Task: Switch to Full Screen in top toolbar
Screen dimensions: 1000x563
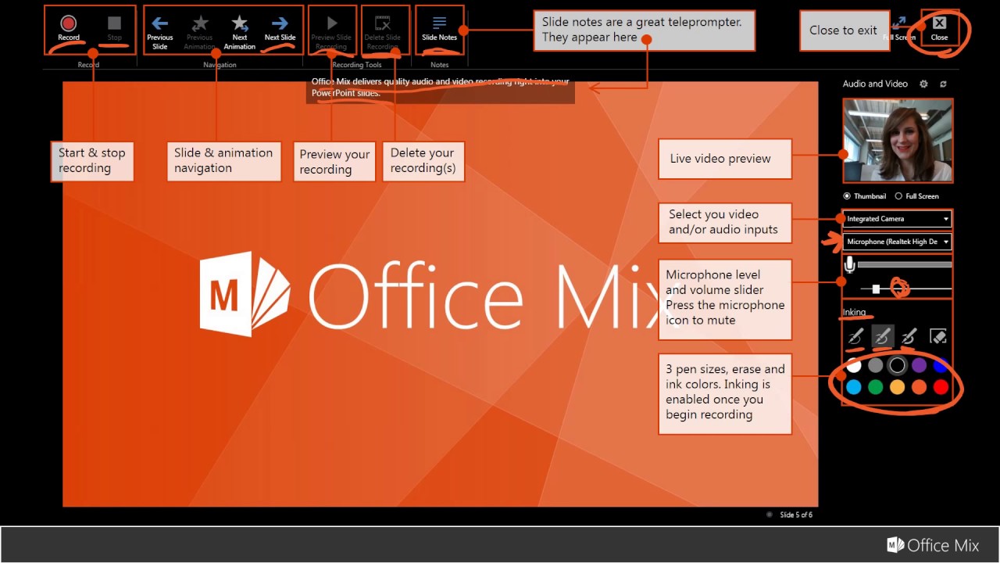Action: (x=899, y=28)
